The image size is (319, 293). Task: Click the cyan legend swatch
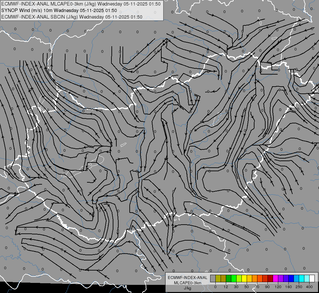tap(301, 279)
